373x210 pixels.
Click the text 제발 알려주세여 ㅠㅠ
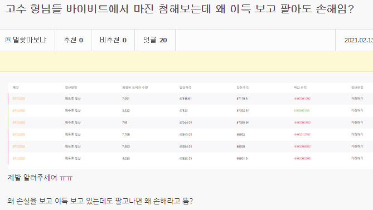click(40, 178)
